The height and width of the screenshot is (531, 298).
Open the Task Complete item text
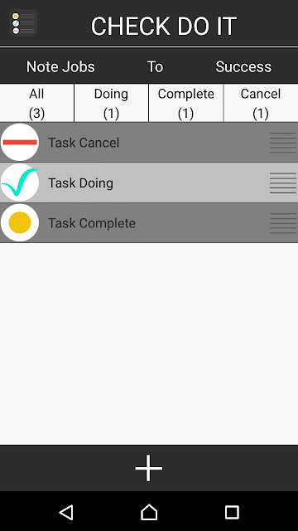(92, 223)
